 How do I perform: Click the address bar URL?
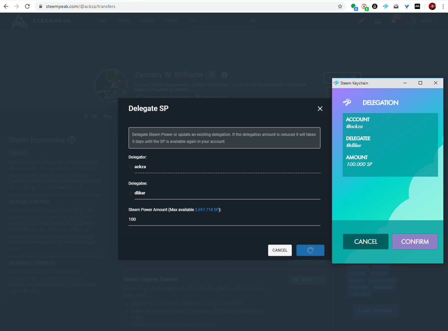[x=81, y=6]
